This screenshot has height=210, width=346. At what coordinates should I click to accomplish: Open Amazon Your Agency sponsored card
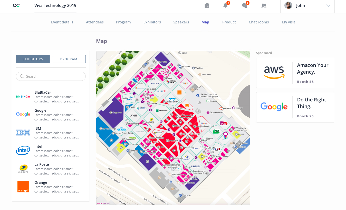[x=295, y=73]
